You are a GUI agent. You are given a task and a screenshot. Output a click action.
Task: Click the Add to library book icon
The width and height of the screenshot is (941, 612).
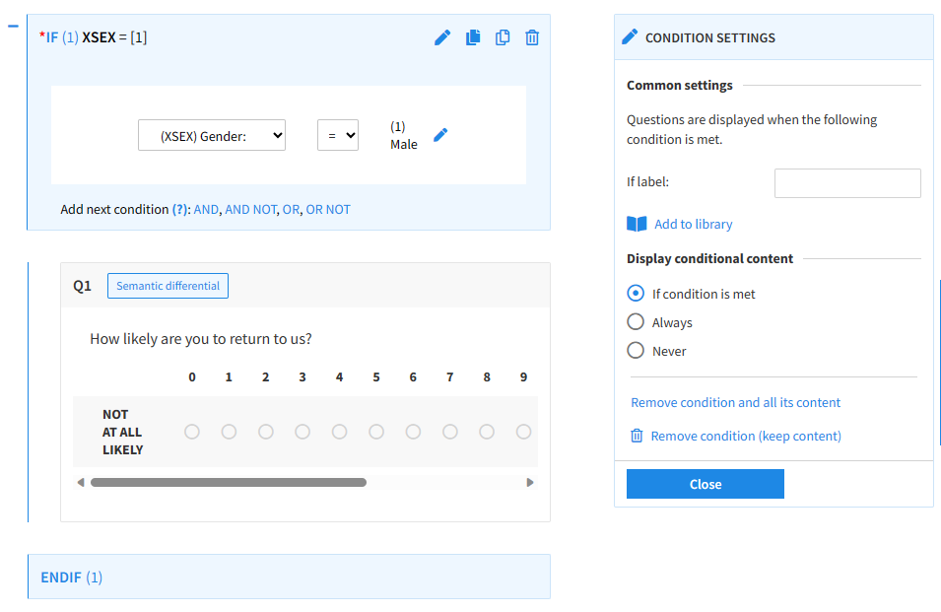[637, 224]
